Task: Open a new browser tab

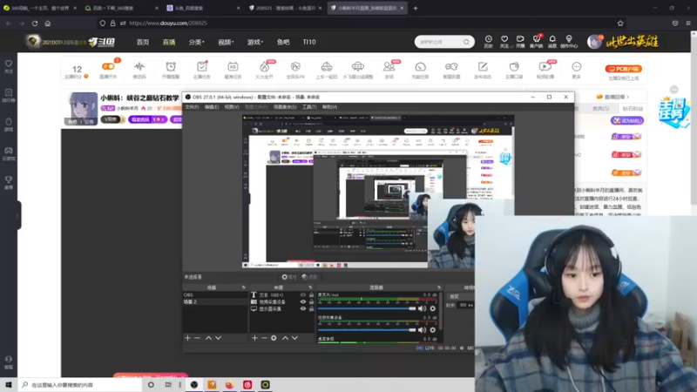Action: click(x=416, y=8)
